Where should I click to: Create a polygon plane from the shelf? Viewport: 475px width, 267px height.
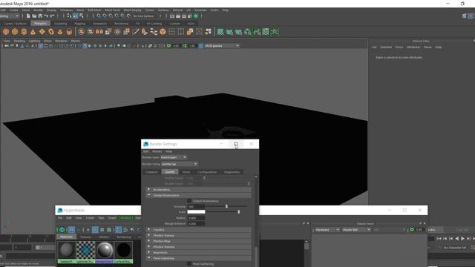point(42,32)
